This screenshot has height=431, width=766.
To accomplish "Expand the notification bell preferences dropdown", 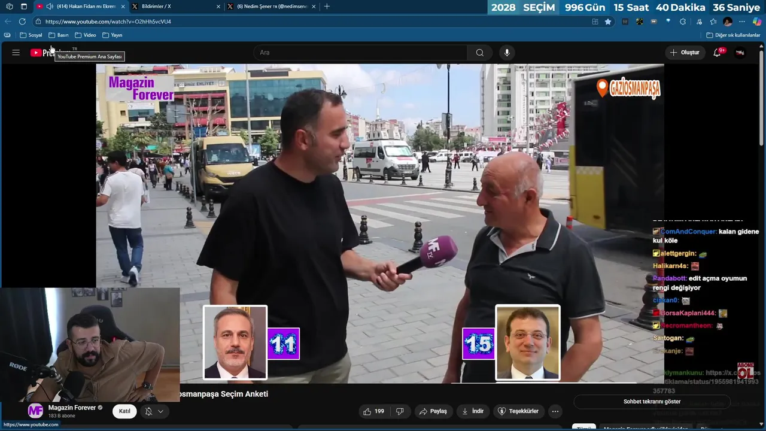I will (154, 411).
